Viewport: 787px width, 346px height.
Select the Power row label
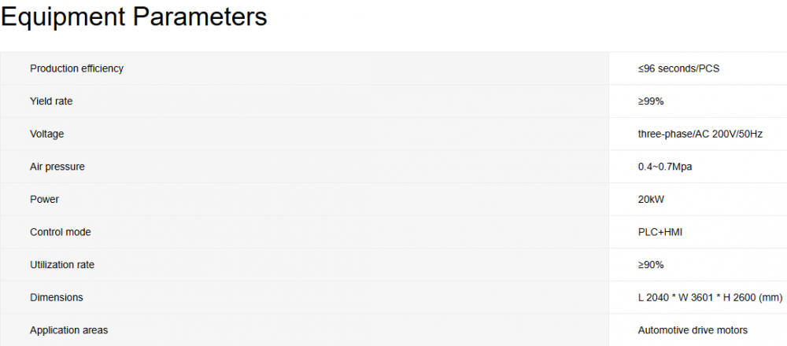44,200
